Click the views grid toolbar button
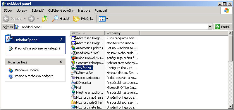This screenshot has width=234, height=110. 102,19
